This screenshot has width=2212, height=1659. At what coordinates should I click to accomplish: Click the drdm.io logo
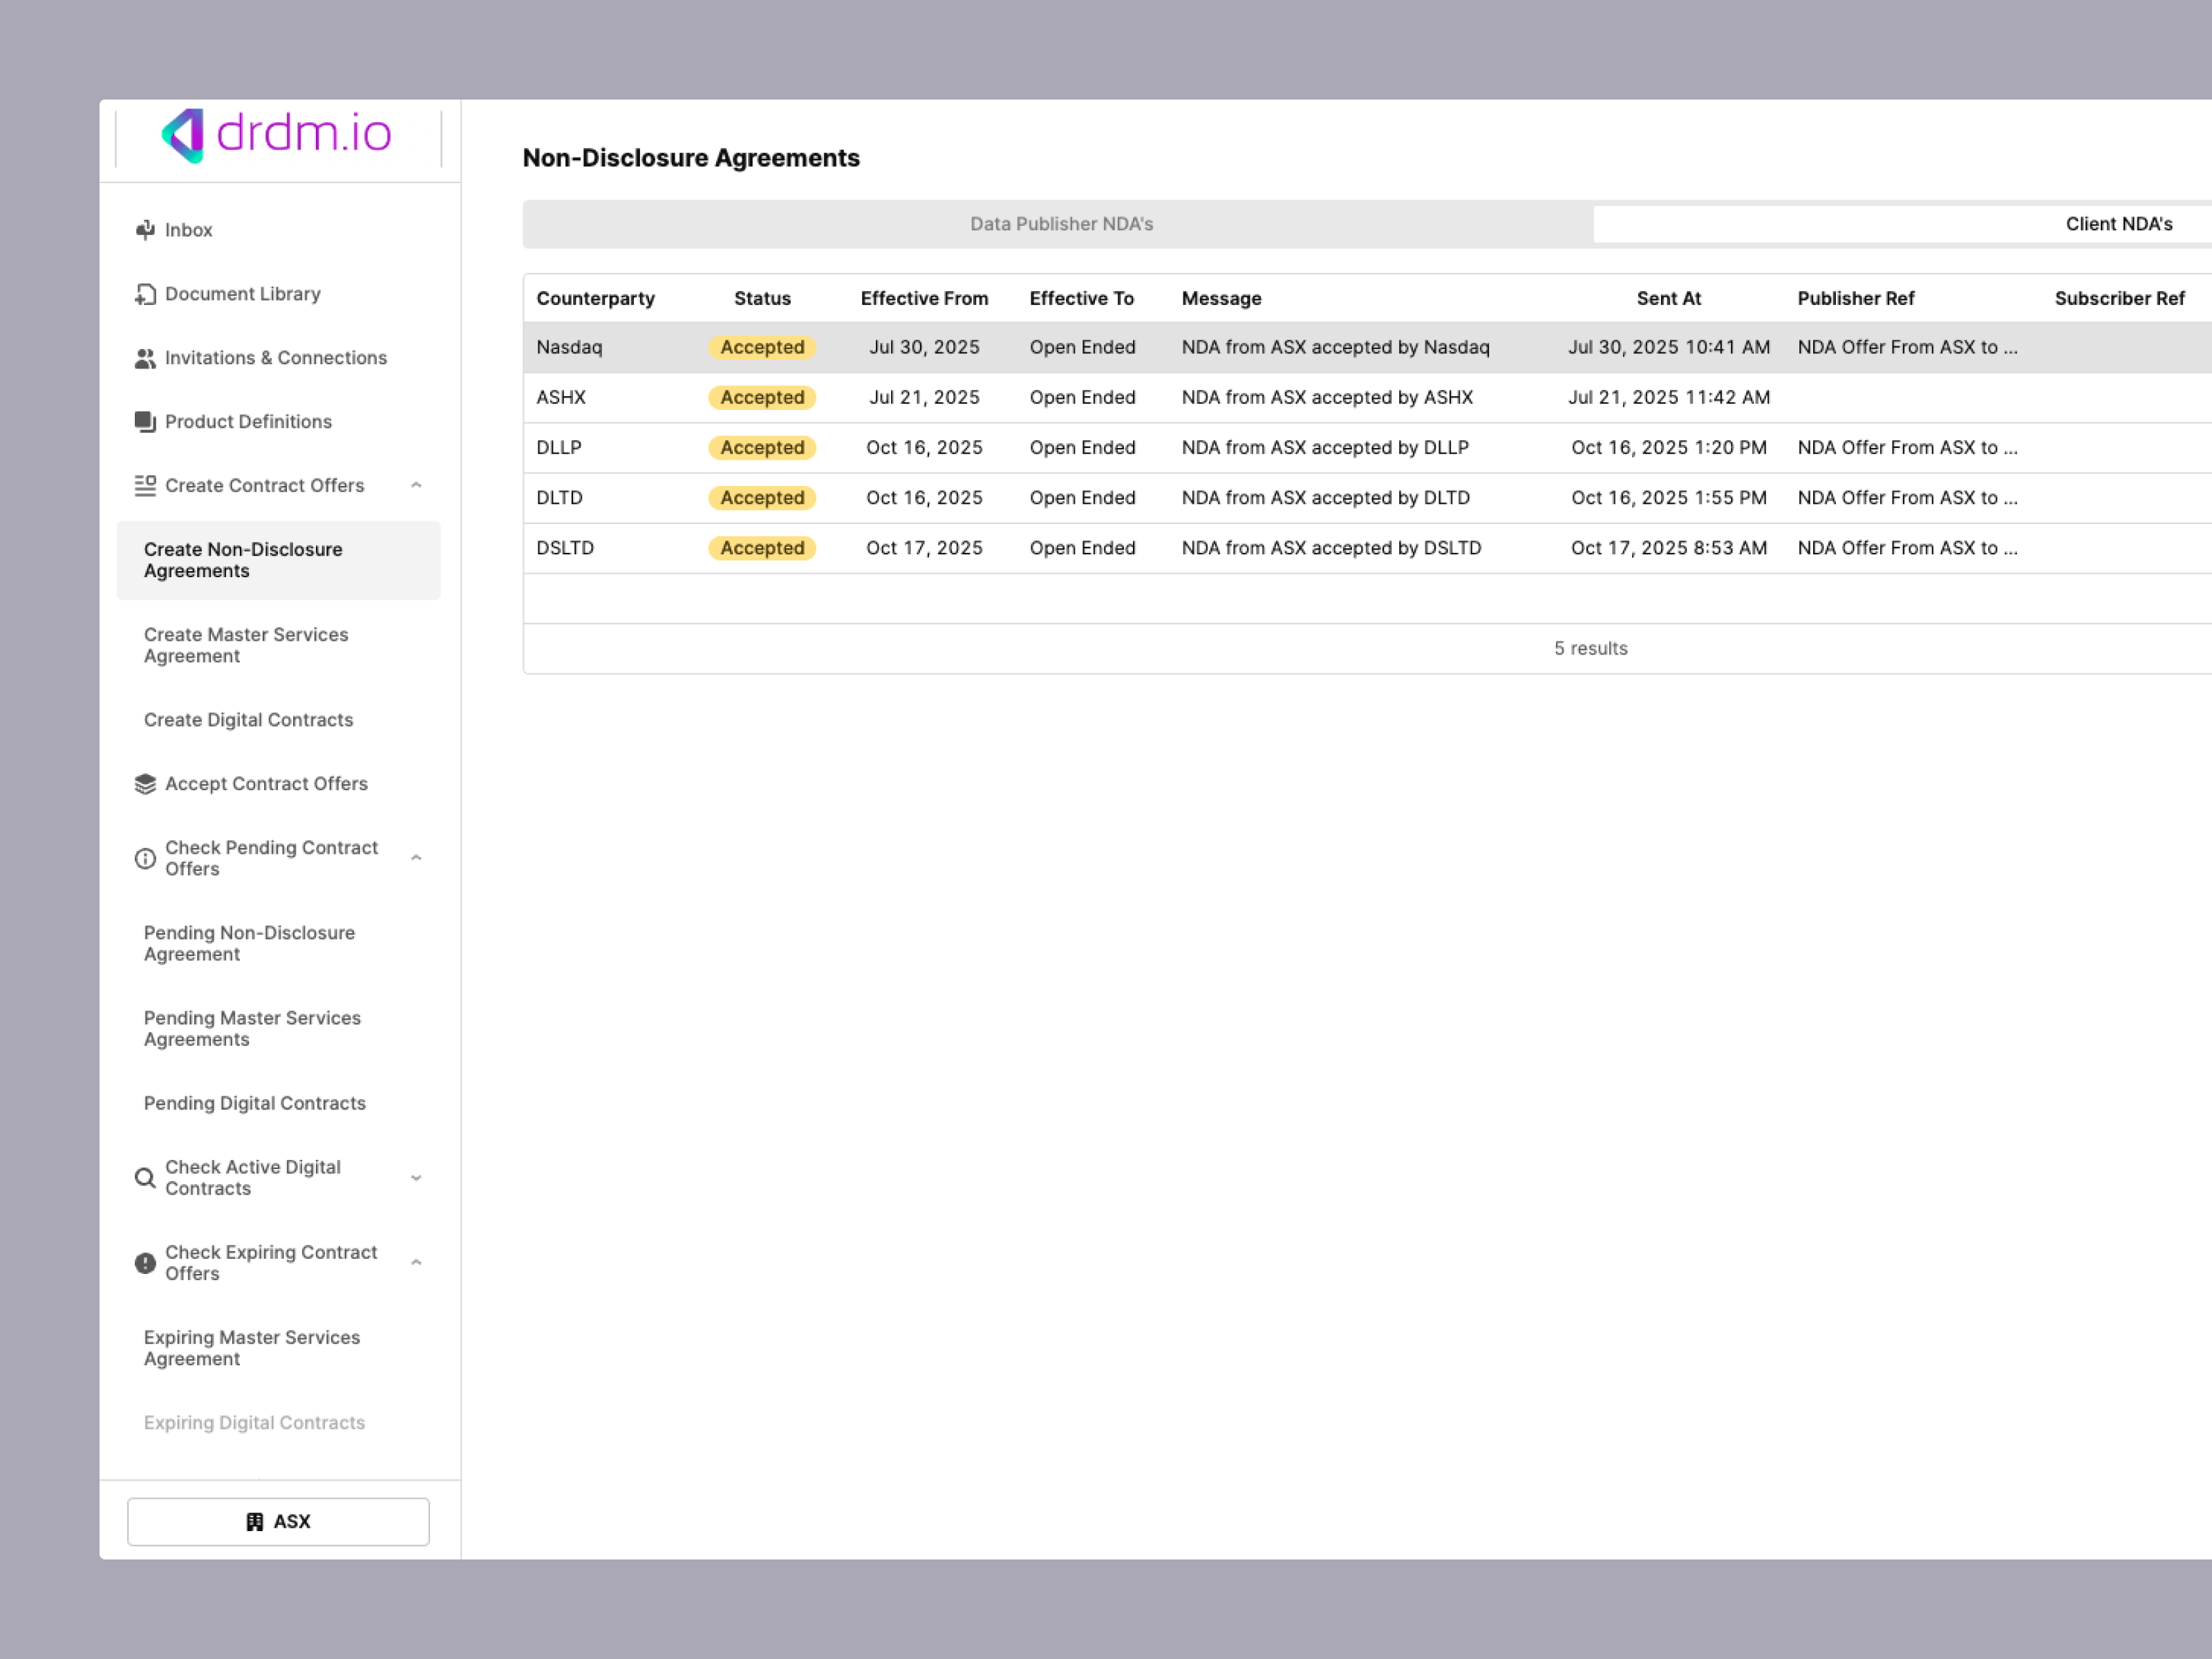(277, 135)
